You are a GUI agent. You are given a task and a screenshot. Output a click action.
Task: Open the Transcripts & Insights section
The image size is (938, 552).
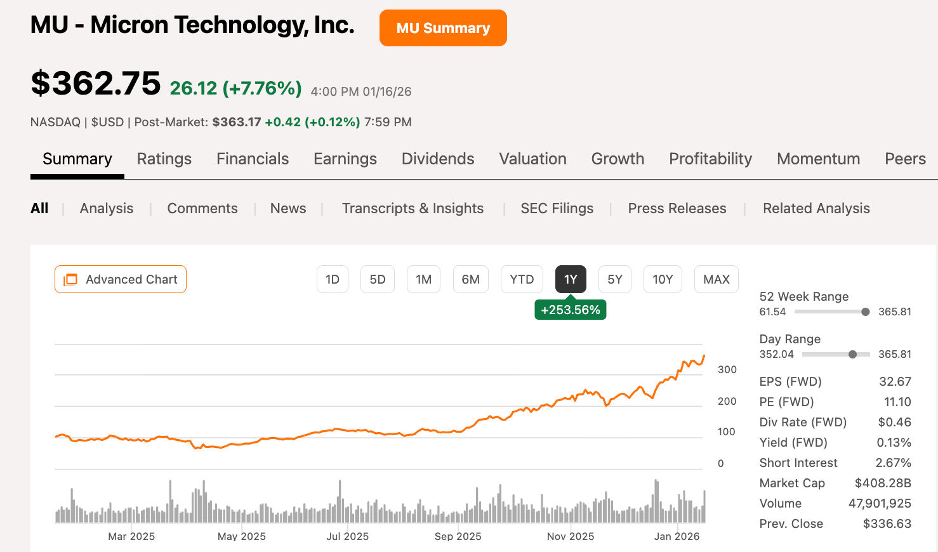click(x=413, y=208)
